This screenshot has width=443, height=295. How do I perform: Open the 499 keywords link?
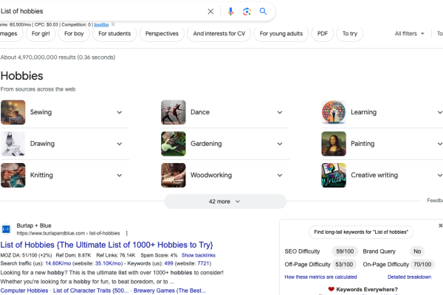point(168,263)
